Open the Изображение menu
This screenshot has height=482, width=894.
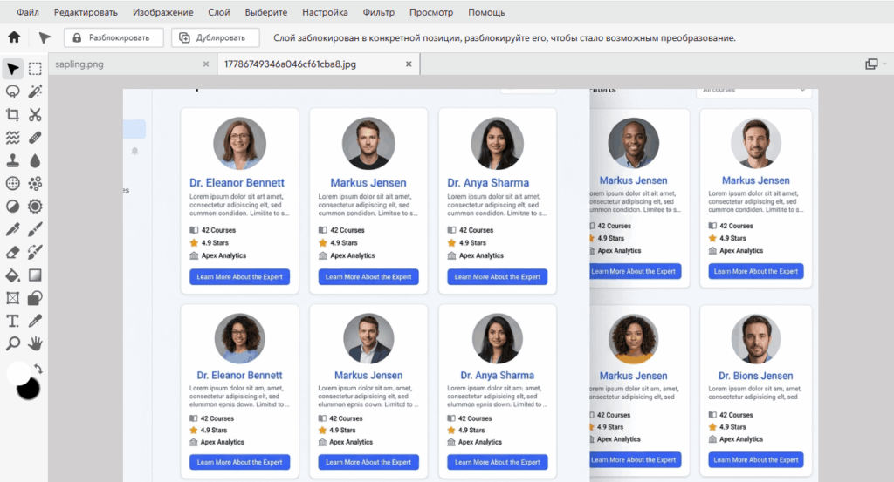coord(163,12)
